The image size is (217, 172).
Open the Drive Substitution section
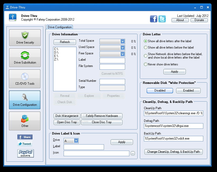click(25, 58)
